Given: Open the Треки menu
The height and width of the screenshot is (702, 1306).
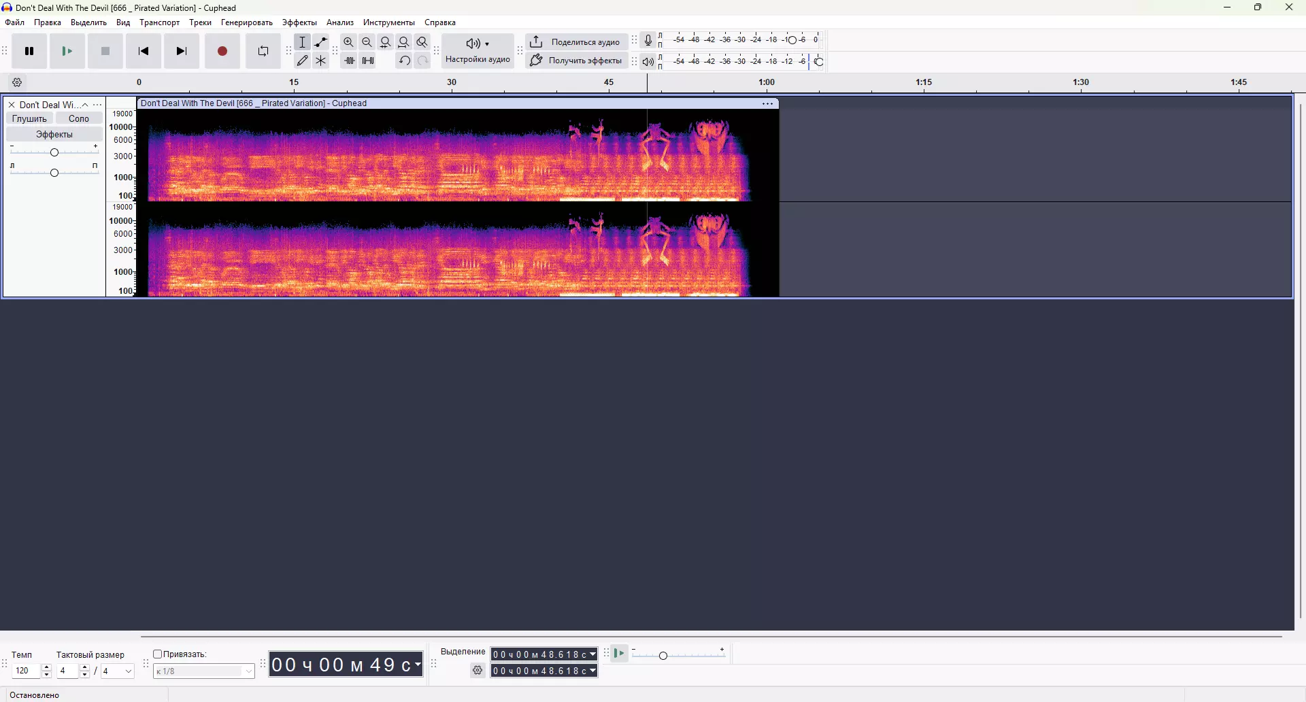Looking at the screenshot, I should pos(201,22).
